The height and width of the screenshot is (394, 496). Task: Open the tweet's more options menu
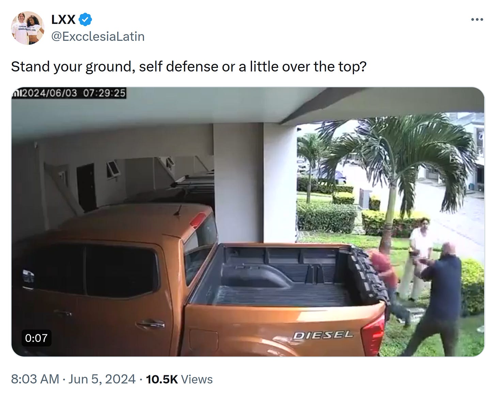[x=477, y=19]
